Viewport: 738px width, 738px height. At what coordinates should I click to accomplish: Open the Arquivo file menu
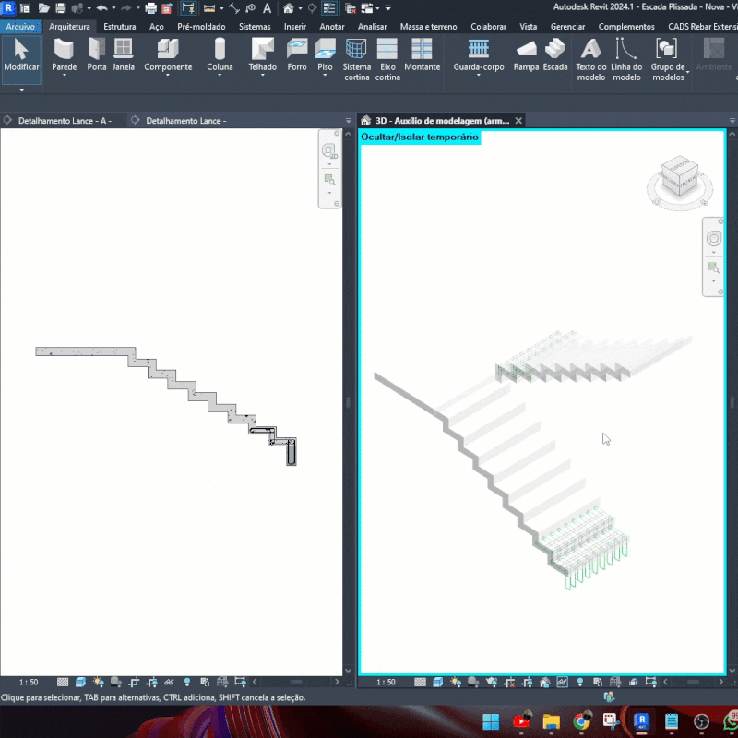tap(20, 27)
